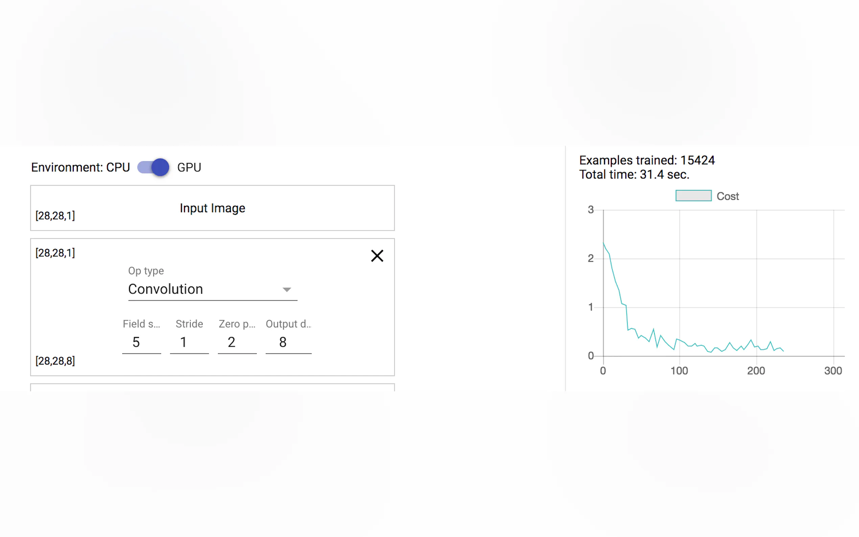The height and width of the screenshot is (537, 859).
Task: Click the Convolution selected value text
Action: pyautogui.click(x=165, y=289)
